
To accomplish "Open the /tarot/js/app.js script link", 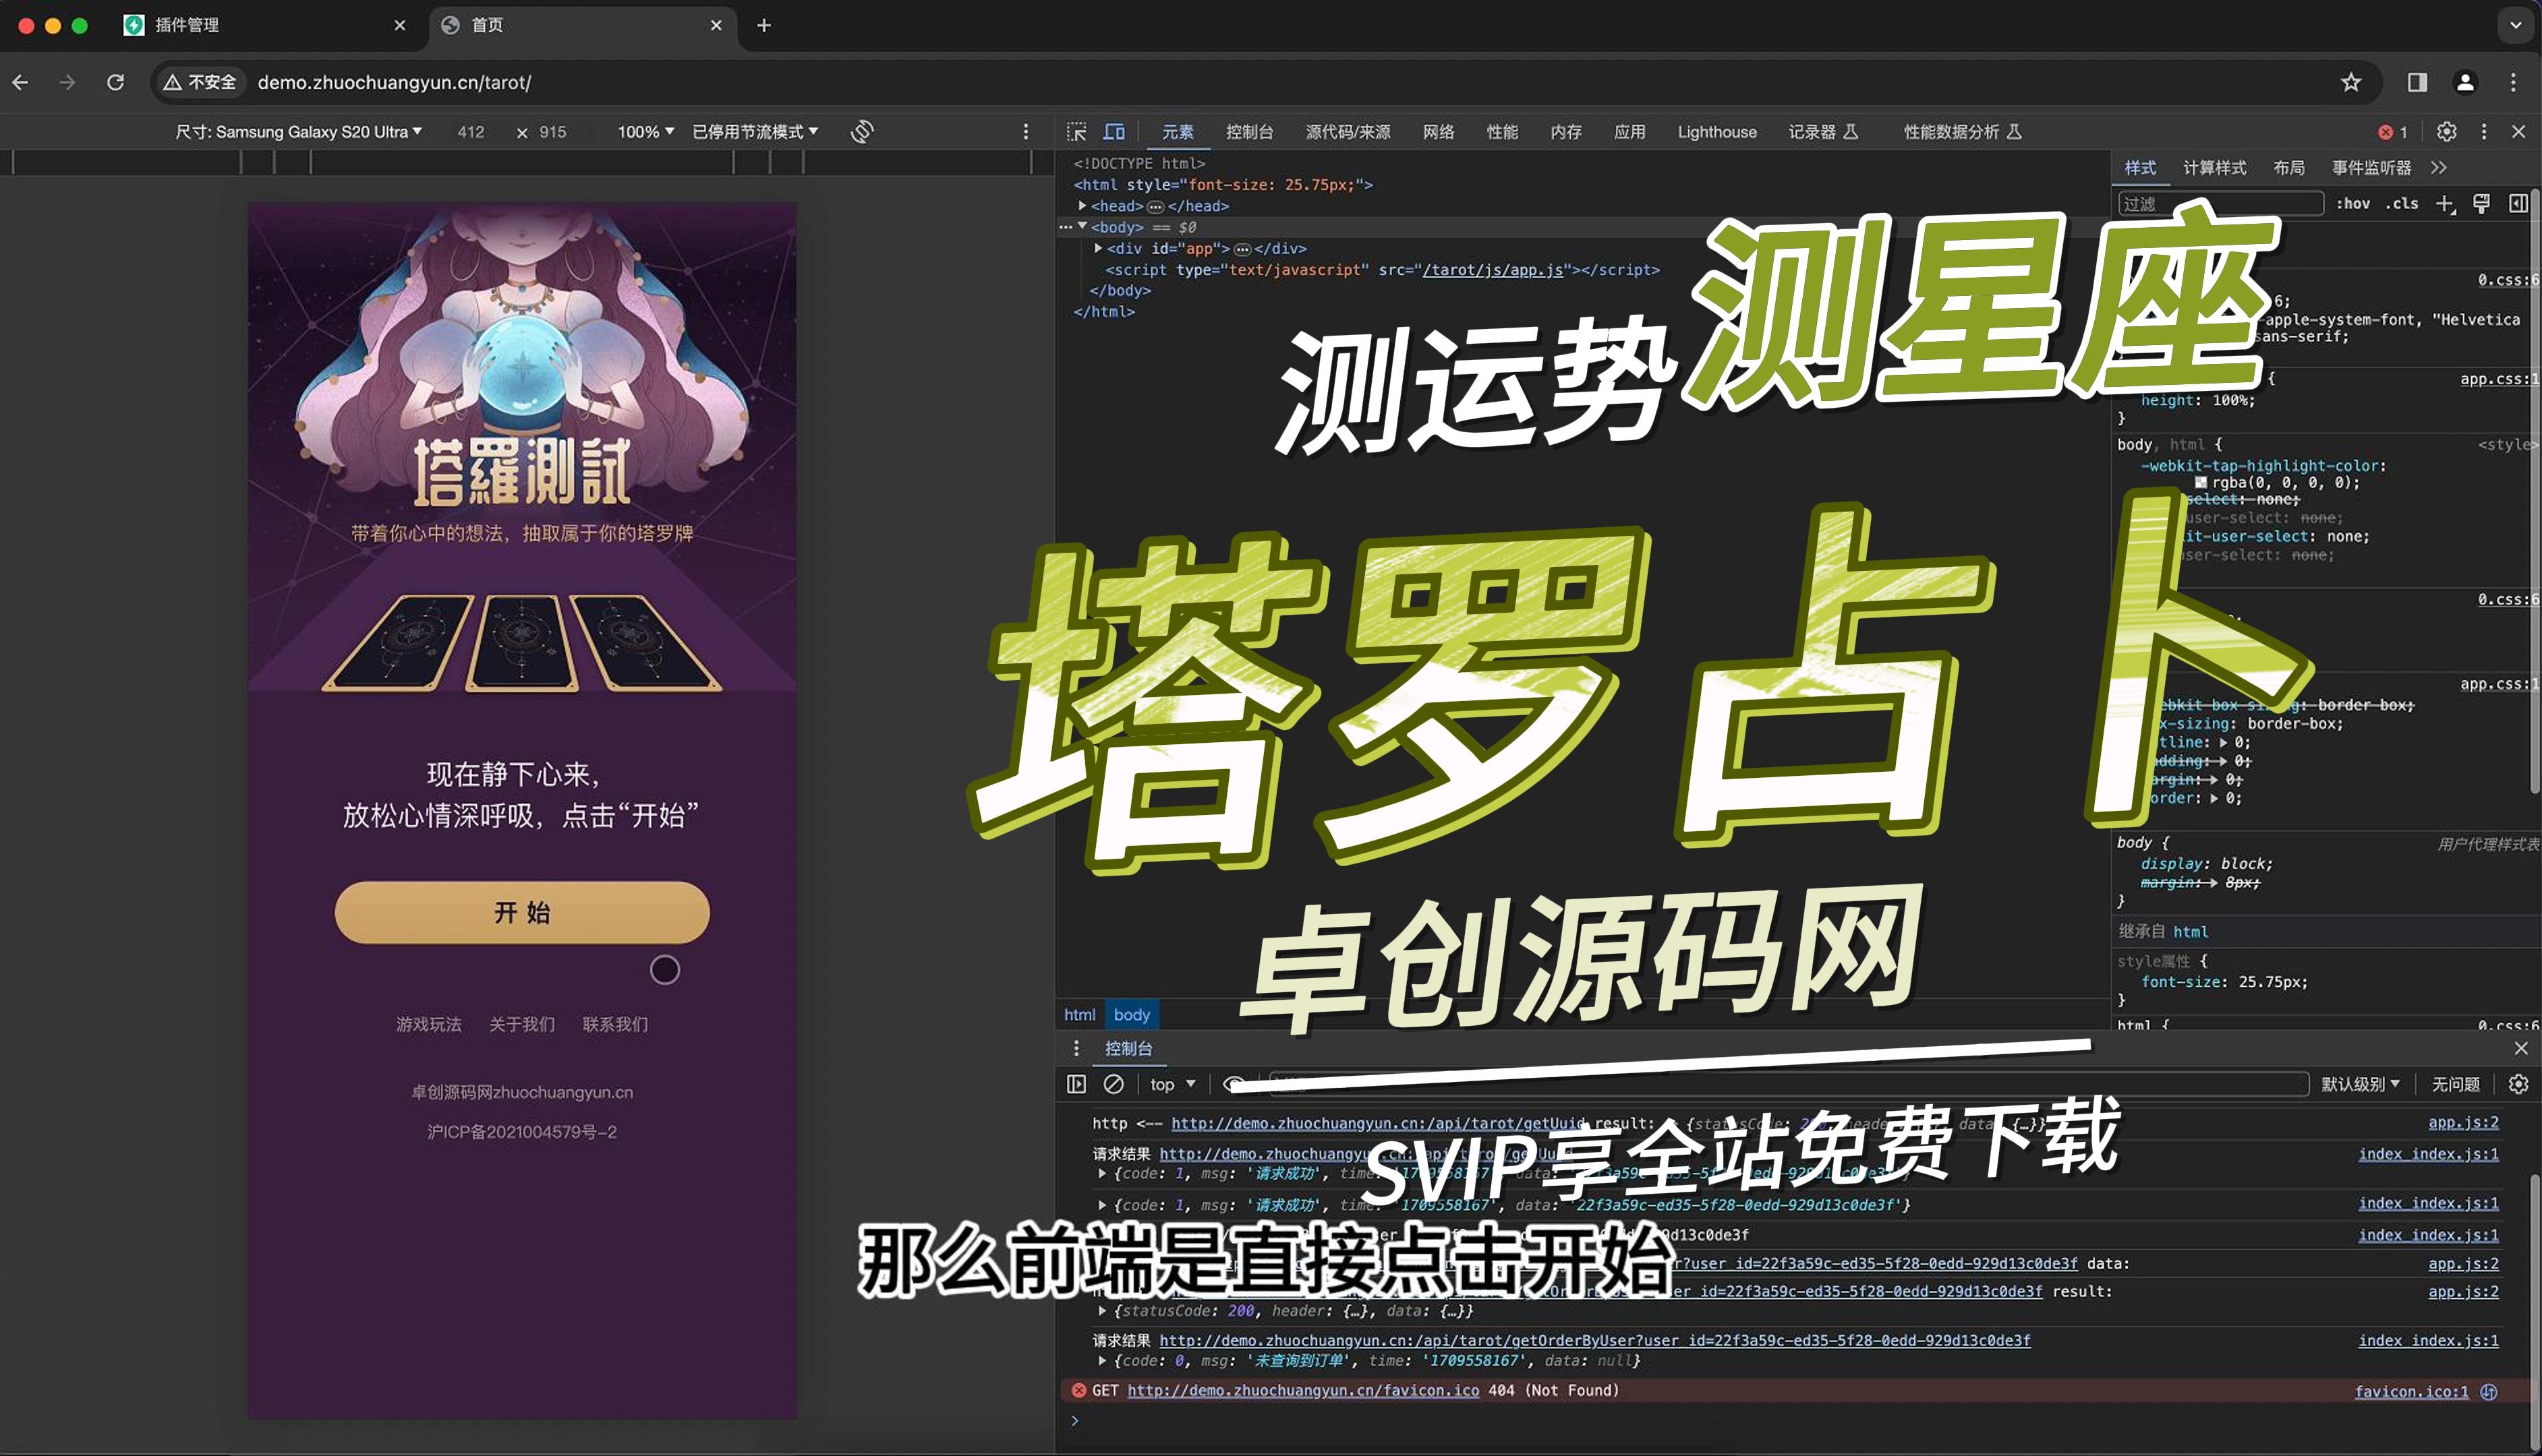I will click(x=1493, y=270).
